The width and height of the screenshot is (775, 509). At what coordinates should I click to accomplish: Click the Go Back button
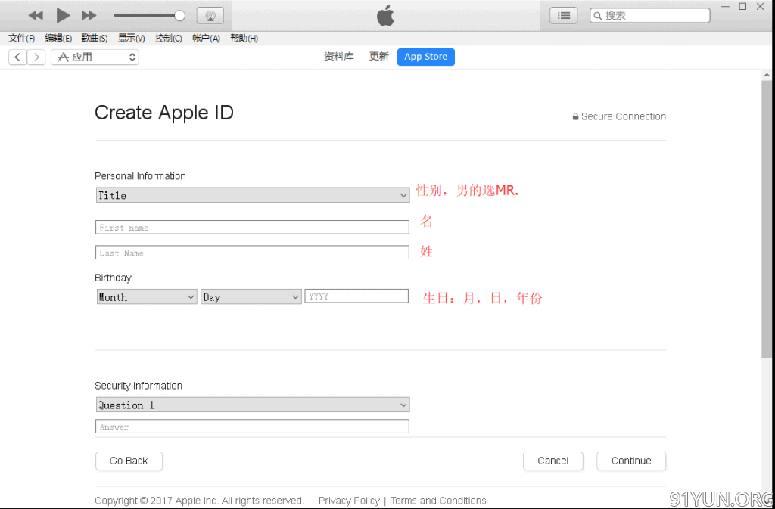129,461
